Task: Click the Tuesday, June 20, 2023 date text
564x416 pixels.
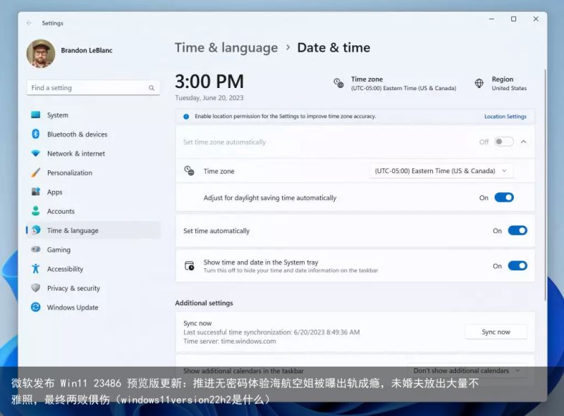Action: tap(209, 98)
